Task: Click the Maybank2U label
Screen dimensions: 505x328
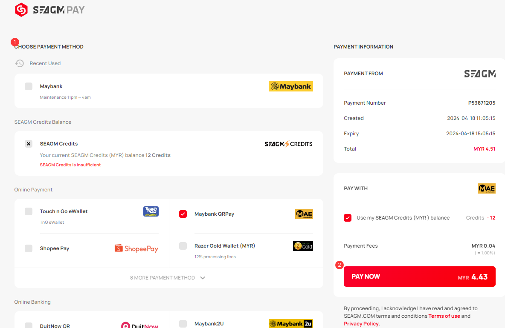Action: (x=209, y=323)
